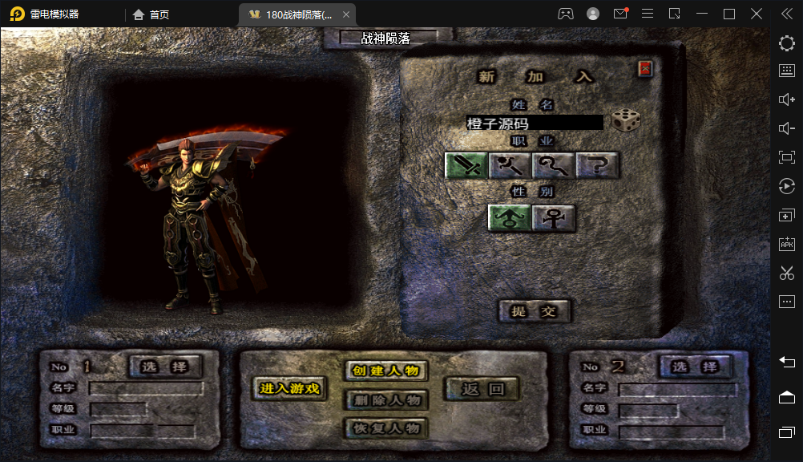
Task: Open keyboard mapping in sidebar
Action: [x=787, y=71]
